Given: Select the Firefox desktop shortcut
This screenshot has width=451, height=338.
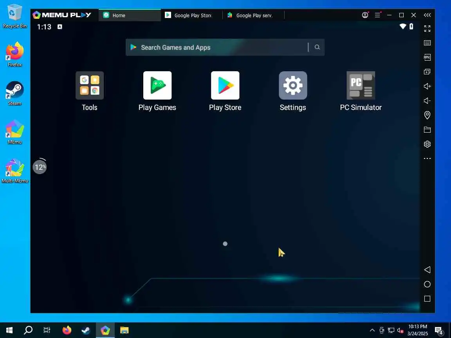Looking at the screenshot, I should pyautogui.click(x=14, y=54).
